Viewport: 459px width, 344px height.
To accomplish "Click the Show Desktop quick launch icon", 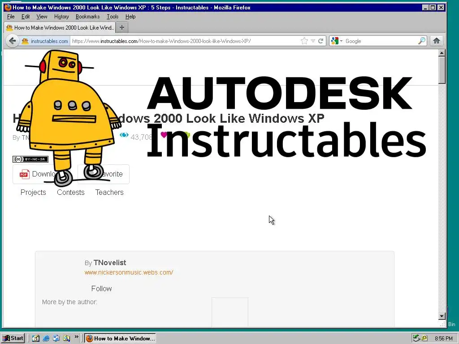I will [x=36, y=338].
